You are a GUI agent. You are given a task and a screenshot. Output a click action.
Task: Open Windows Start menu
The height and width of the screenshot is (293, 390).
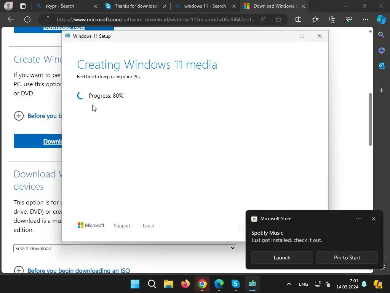point(135,284)
